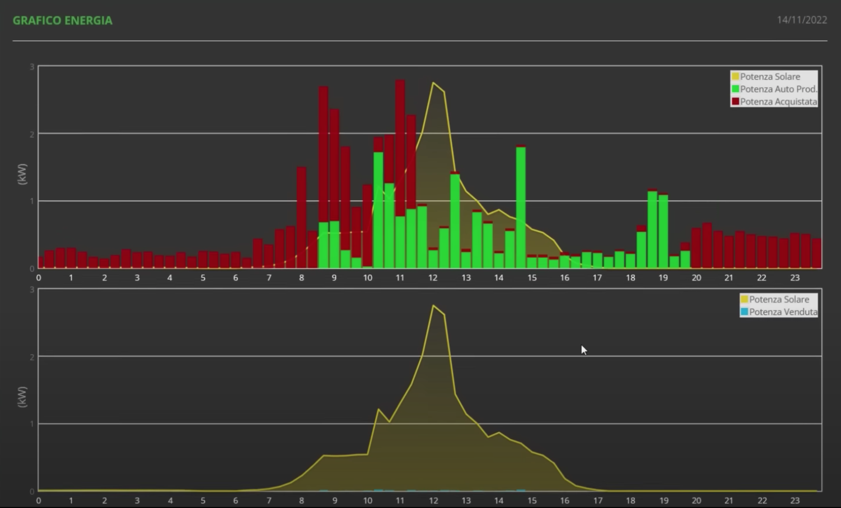Image resolution: width=841 pixels, height=508 pixels.
Task: Toggle Potenza Acquistata label in top legend
Action: 778,102
